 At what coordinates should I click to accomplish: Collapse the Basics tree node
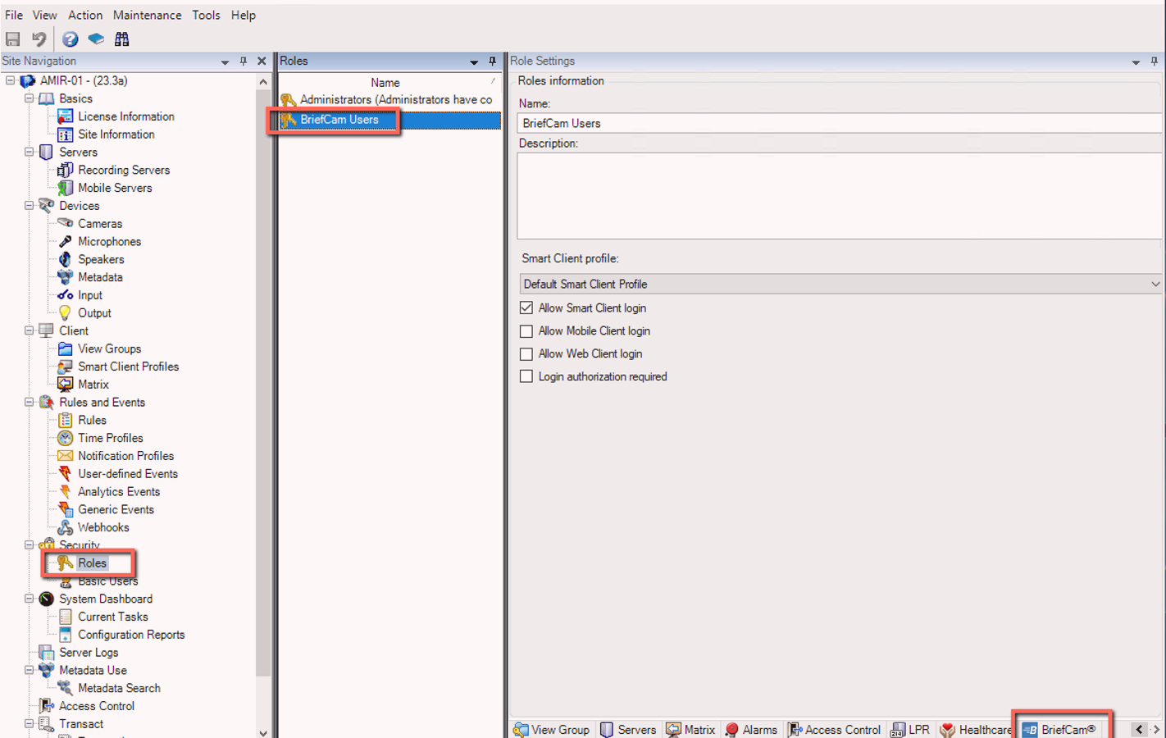click(30, 98)
